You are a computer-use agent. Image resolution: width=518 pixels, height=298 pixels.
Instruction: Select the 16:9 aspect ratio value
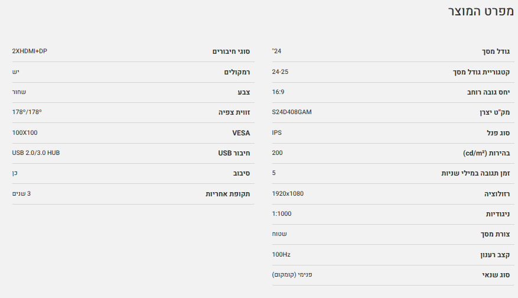(x=279, y=92)
